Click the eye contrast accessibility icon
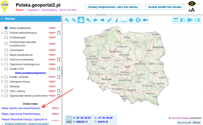Image resolution: width=203 pixels, height=125 pixels. [192, 4]
